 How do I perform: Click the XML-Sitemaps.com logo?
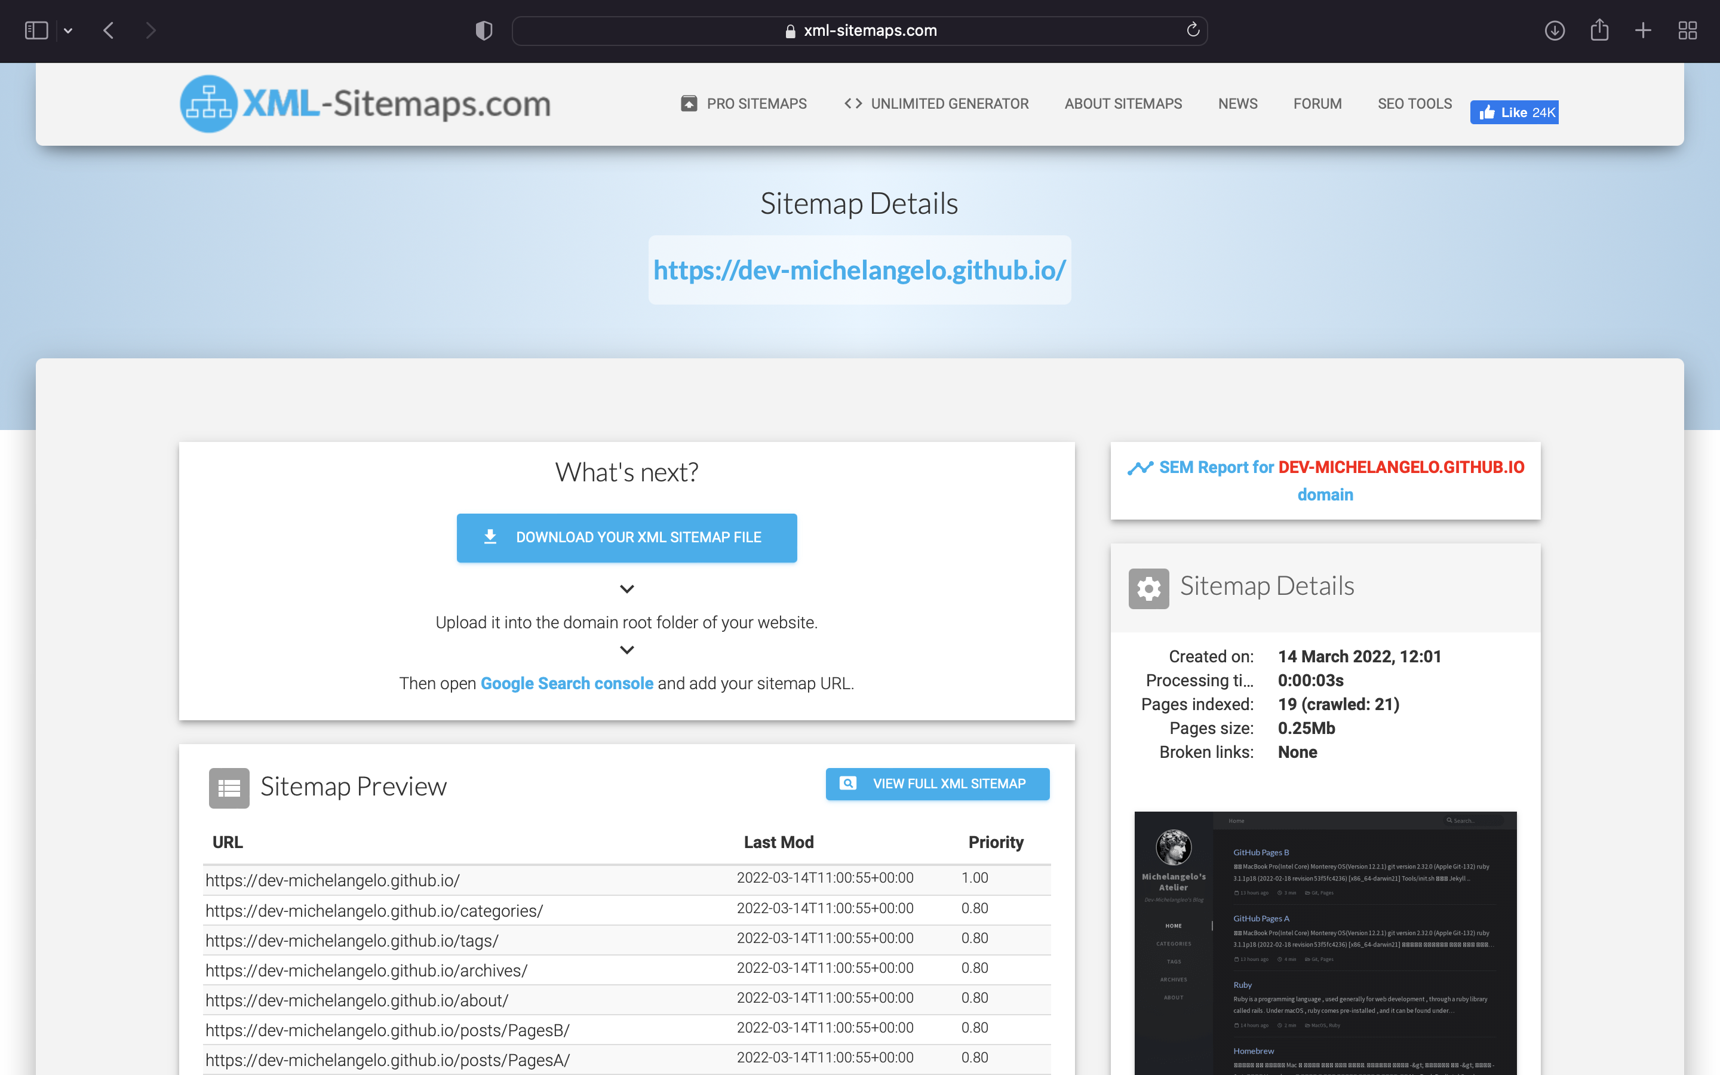(365, 104)
